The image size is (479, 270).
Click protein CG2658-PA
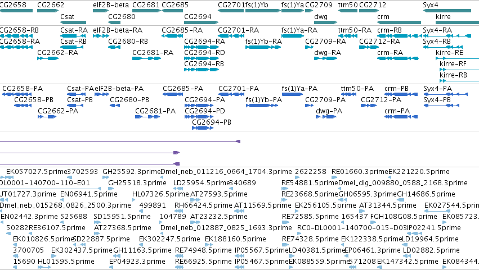(17, 94)
